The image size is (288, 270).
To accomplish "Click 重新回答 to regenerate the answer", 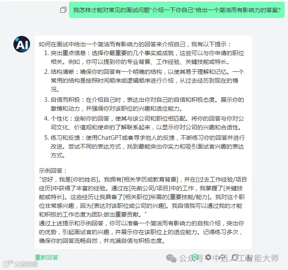I will (46, 257).
